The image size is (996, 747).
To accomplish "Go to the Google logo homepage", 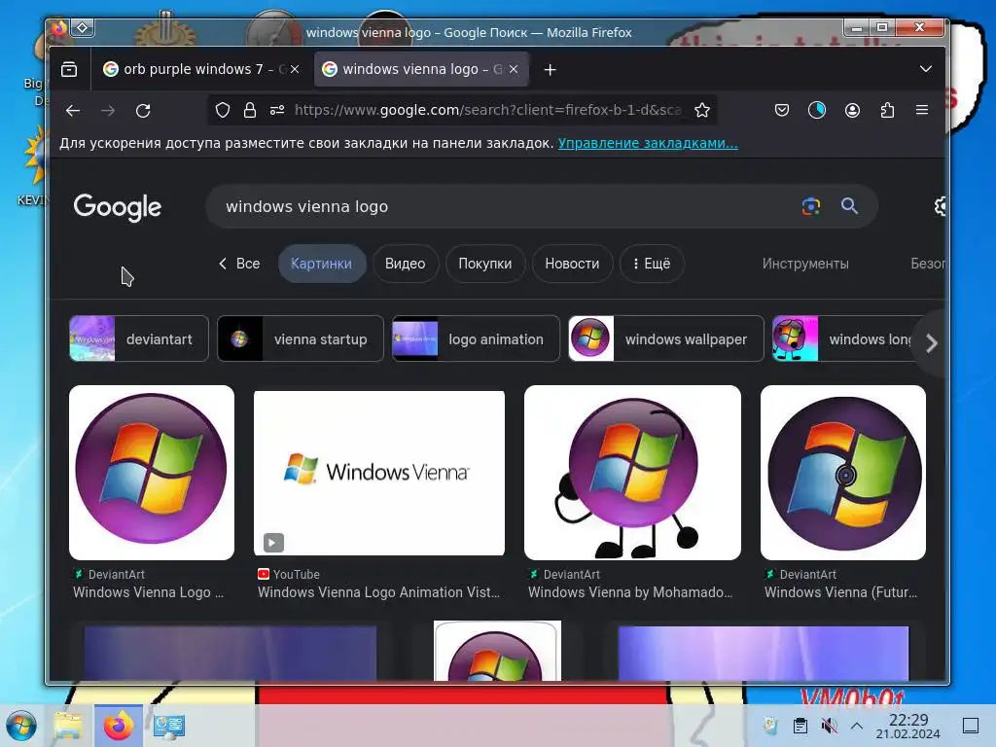I will point(118,207).
